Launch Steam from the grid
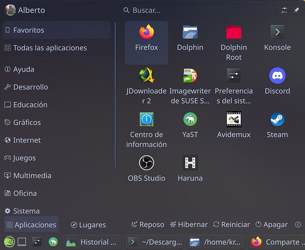The width and height of the screenshot is (305, 250). (x=277, y=125)
